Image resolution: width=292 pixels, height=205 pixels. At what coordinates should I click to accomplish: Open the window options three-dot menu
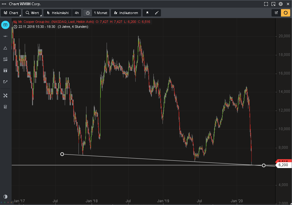[x=4, y=4]
